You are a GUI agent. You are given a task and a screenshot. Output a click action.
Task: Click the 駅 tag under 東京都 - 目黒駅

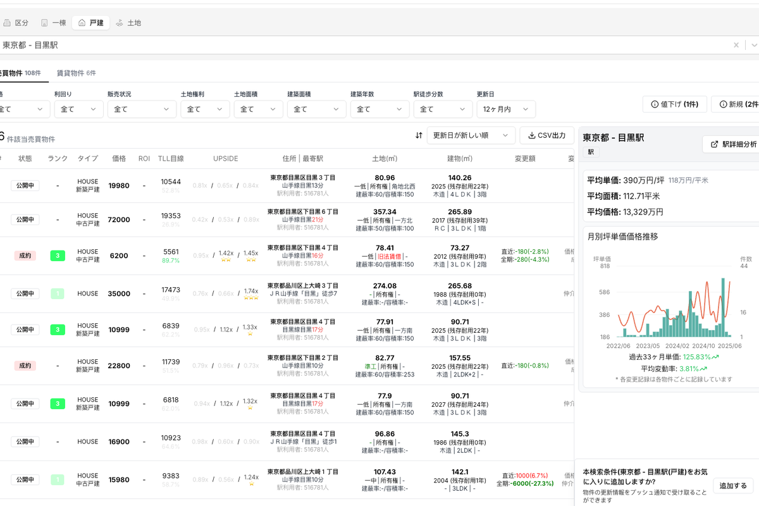591,152
